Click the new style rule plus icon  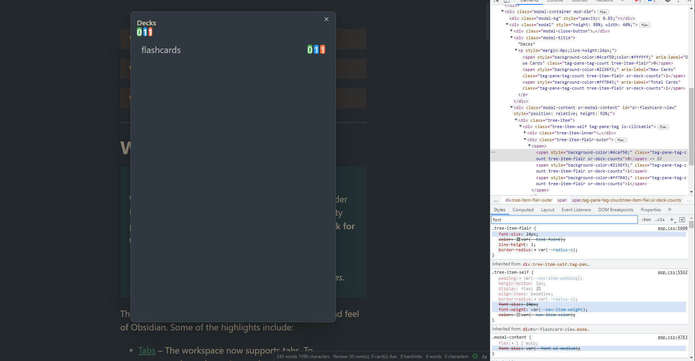pyautogui.click(x=672, y=220)
